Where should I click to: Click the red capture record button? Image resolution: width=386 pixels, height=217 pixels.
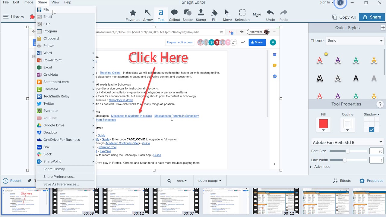click(32, 17)
